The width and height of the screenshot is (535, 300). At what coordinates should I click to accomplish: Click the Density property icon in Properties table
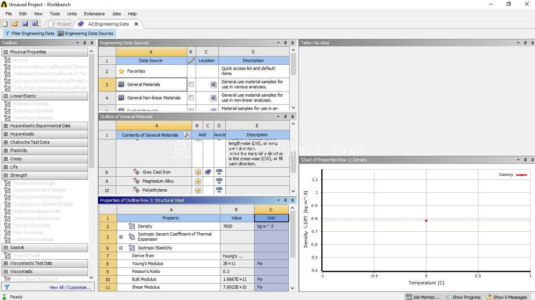132,226
